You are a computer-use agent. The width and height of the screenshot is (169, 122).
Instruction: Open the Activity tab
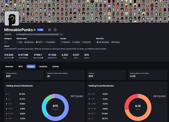[x=55, y=67]
